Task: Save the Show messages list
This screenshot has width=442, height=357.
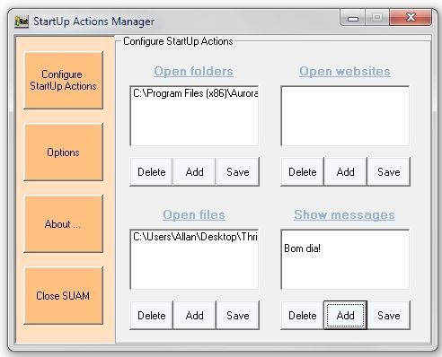Action: [389, 316]
